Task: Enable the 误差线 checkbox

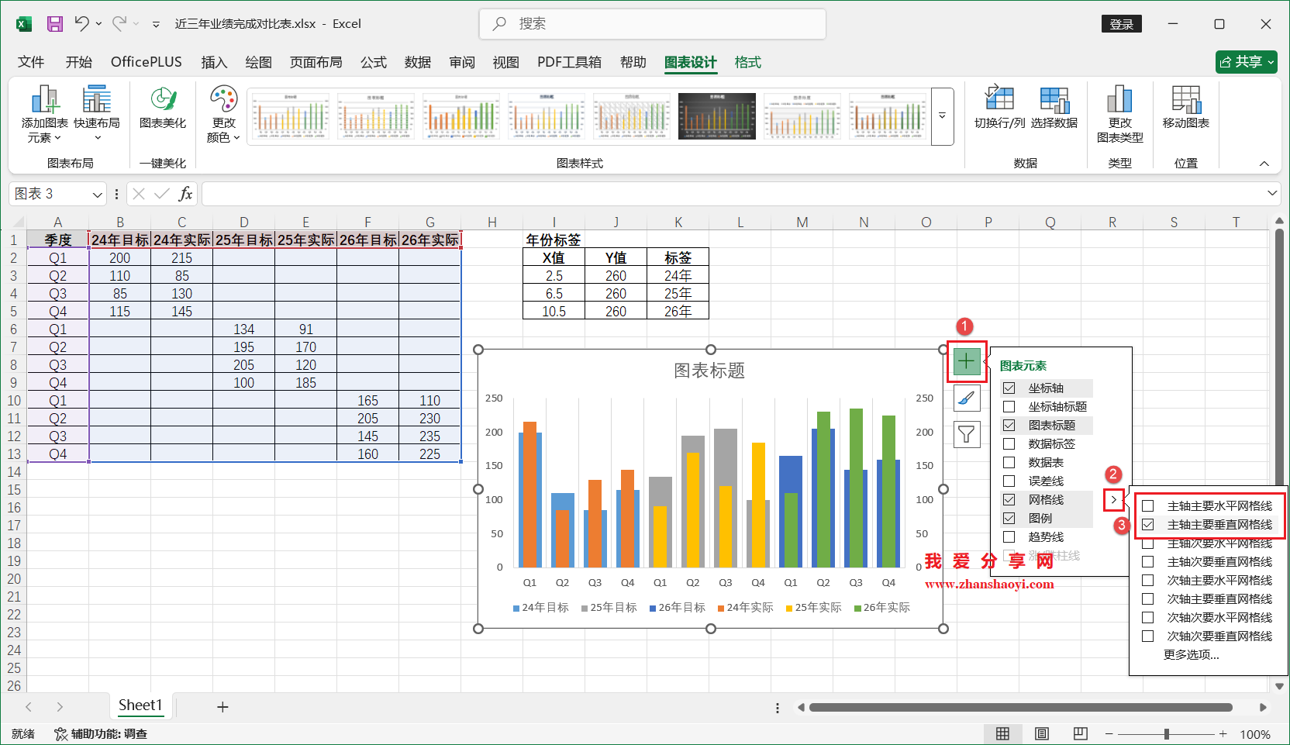Action: pos(1009,481)
